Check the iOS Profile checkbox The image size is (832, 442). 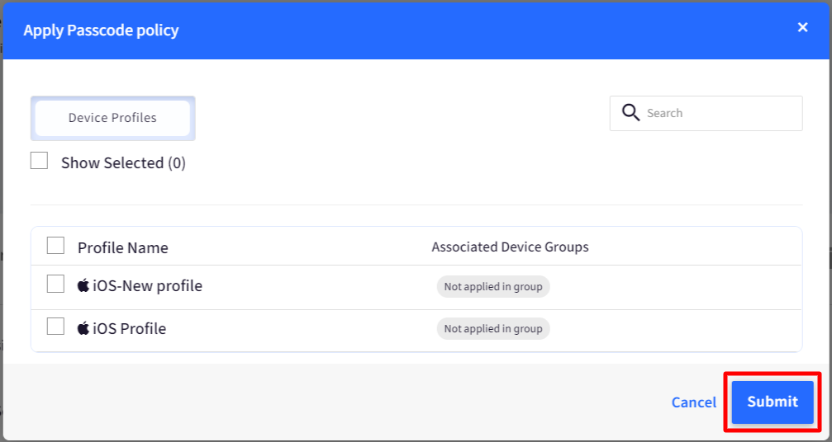[55, 327]
